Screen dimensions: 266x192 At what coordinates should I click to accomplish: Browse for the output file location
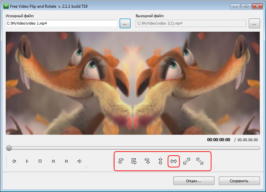pos(254,24)
